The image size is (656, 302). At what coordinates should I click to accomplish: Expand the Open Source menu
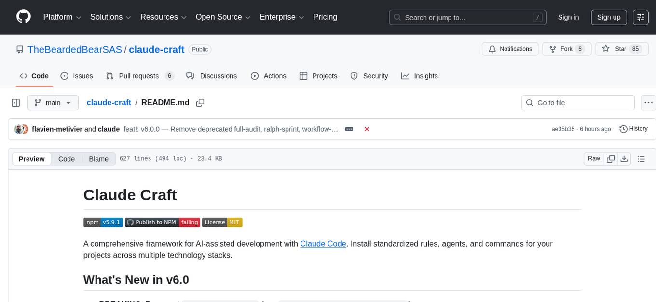coord(223,17)
